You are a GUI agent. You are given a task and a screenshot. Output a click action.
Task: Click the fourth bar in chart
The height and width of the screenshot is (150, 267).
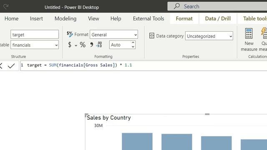coord(254,145)
